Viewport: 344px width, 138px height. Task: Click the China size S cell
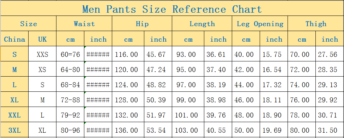[14, 54]
